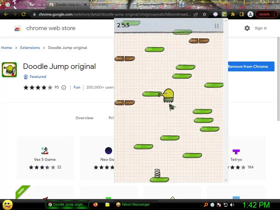Screen dimensions: 280x210
Task: Go to the Home breadcrumb
Action: [x=7, y=48]
